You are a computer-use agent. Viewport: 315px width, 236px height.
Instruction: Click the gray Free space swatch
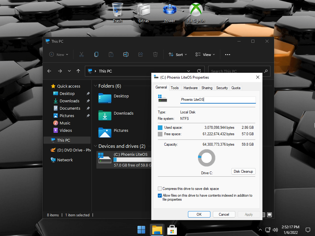pos(160,134)
